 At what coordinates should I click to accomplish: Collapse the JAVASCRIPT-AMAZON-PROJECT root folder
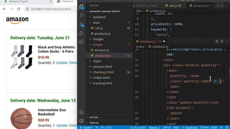pyautogui.click(x=88, y=11)
